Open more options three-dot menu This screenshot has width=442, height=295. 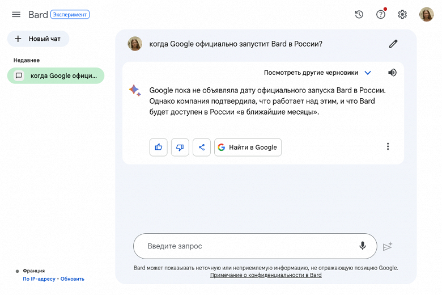(x=388, y=146)
